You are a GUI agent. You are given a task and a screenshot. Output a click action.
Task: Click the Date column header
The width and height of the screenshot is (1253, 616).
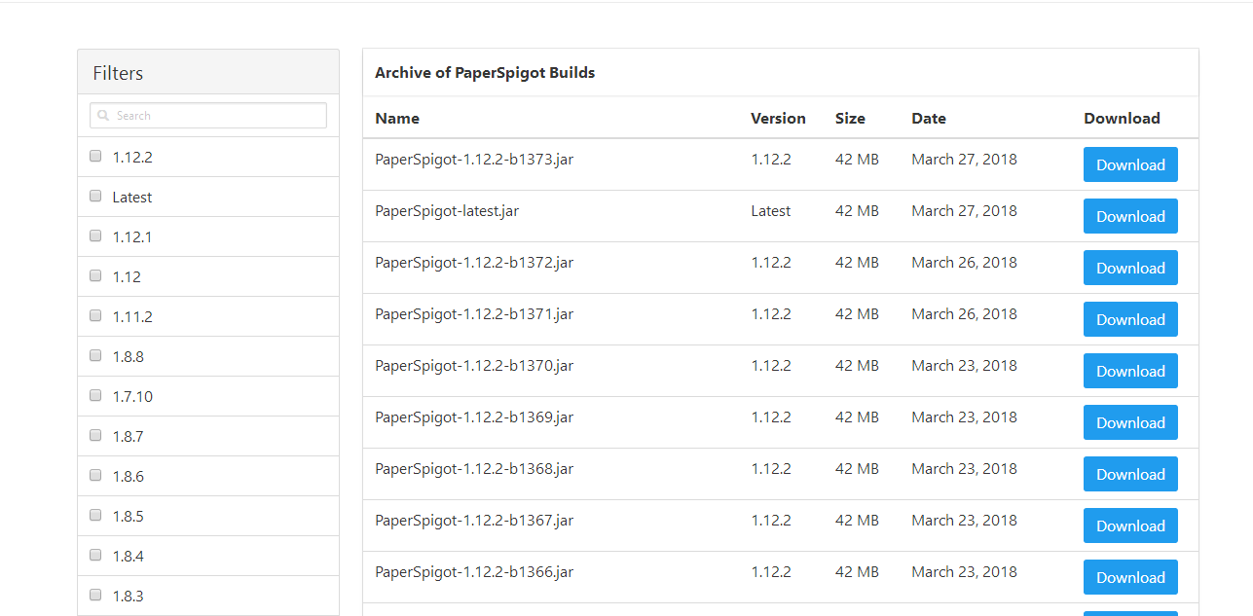click(x=928, y=119)
